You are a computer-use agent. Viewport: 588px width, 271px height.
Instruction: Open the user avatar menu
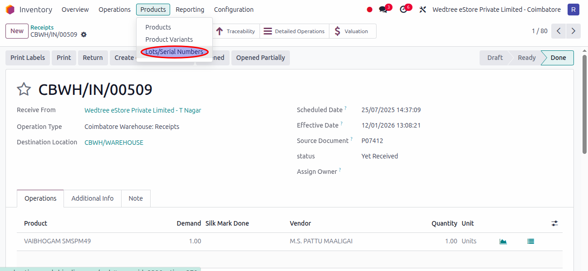click(573, 10)
